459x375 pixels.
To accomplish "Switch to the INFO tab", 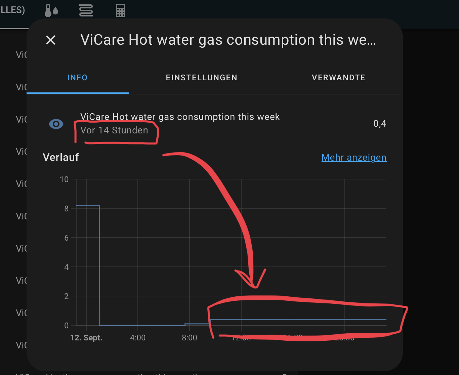I will point(78,78).
